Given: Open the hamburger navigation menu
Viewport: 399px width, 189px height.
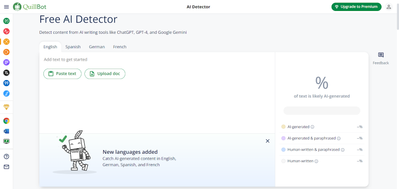Looking at the screenshot, I should (x=6, y=7).
